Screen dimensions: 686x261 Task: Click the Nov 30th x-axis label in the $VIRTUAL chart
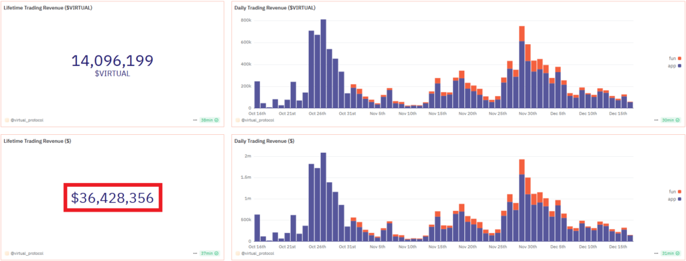coord(528,113)
